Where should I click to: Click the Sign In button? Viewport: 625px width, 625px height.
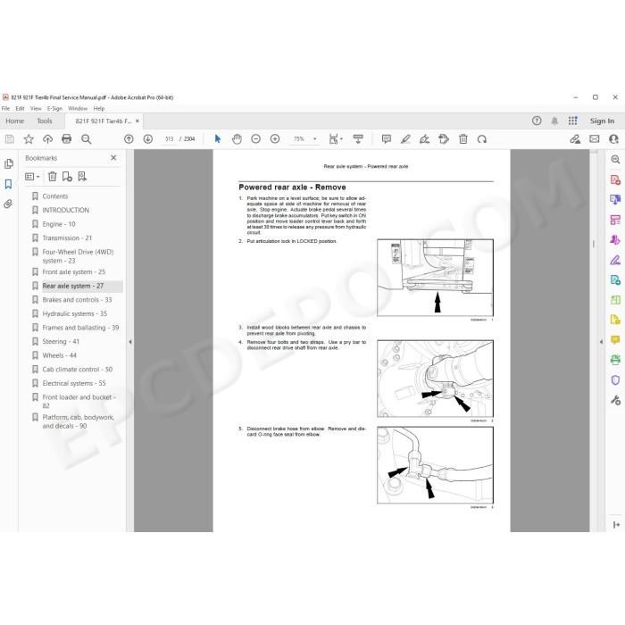pyautogui.click(x=602, y=121)
